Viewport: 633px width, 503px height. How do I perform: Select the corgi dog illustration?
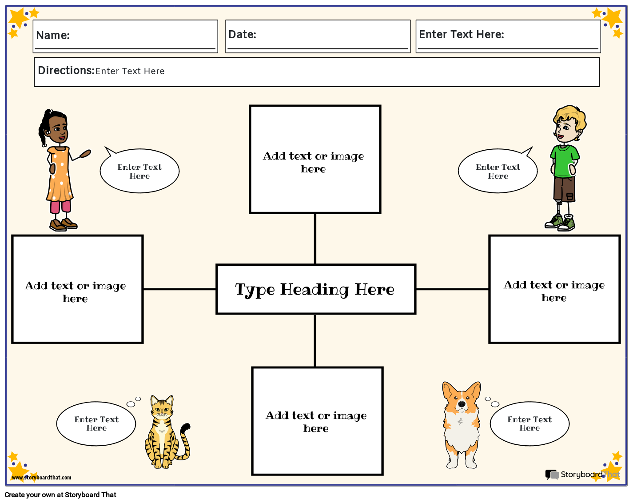pyautogui.click(x=462, y=425)
